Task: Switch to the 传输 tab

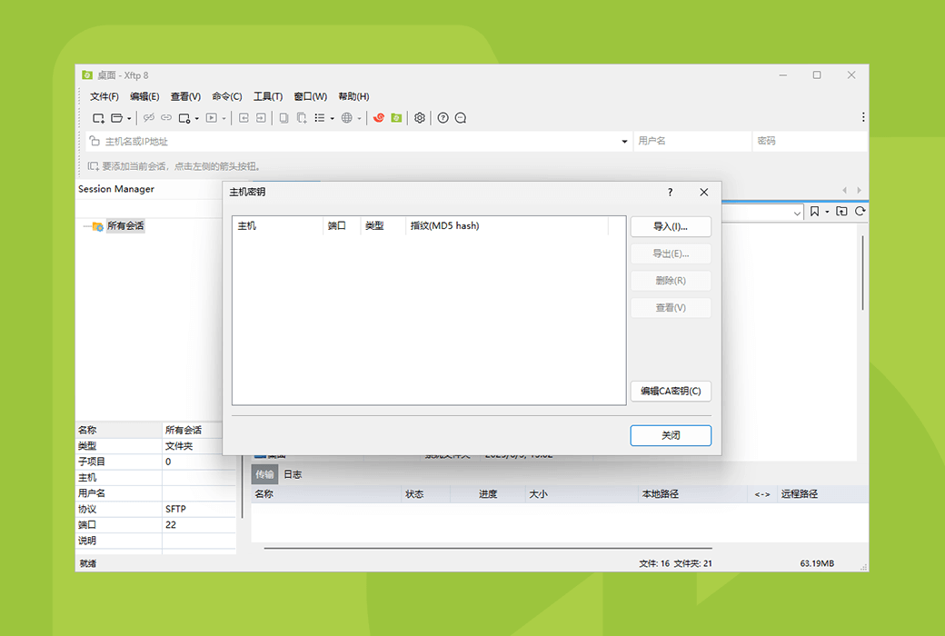Action: click(x=264, y=475)
